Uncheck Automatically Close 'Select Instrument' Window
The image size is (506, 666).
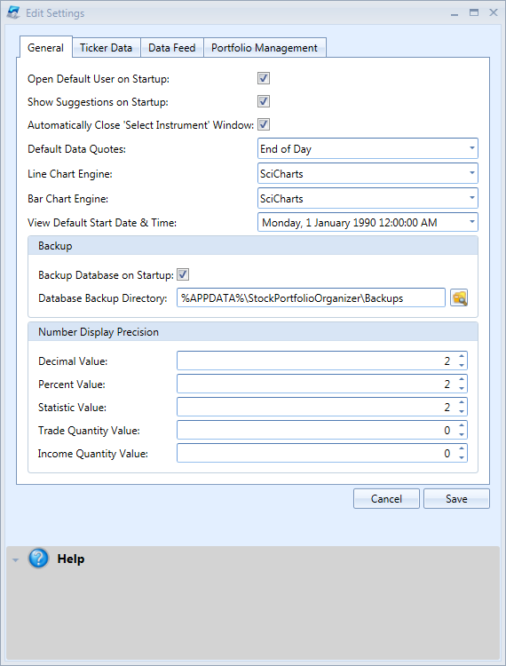(x=264, y=124)
